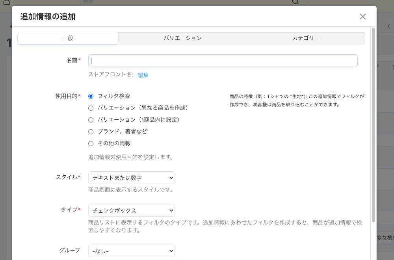Select the ブランド、著者など radio option
This screenshot has height=260, width=394.
click(91, 132)
